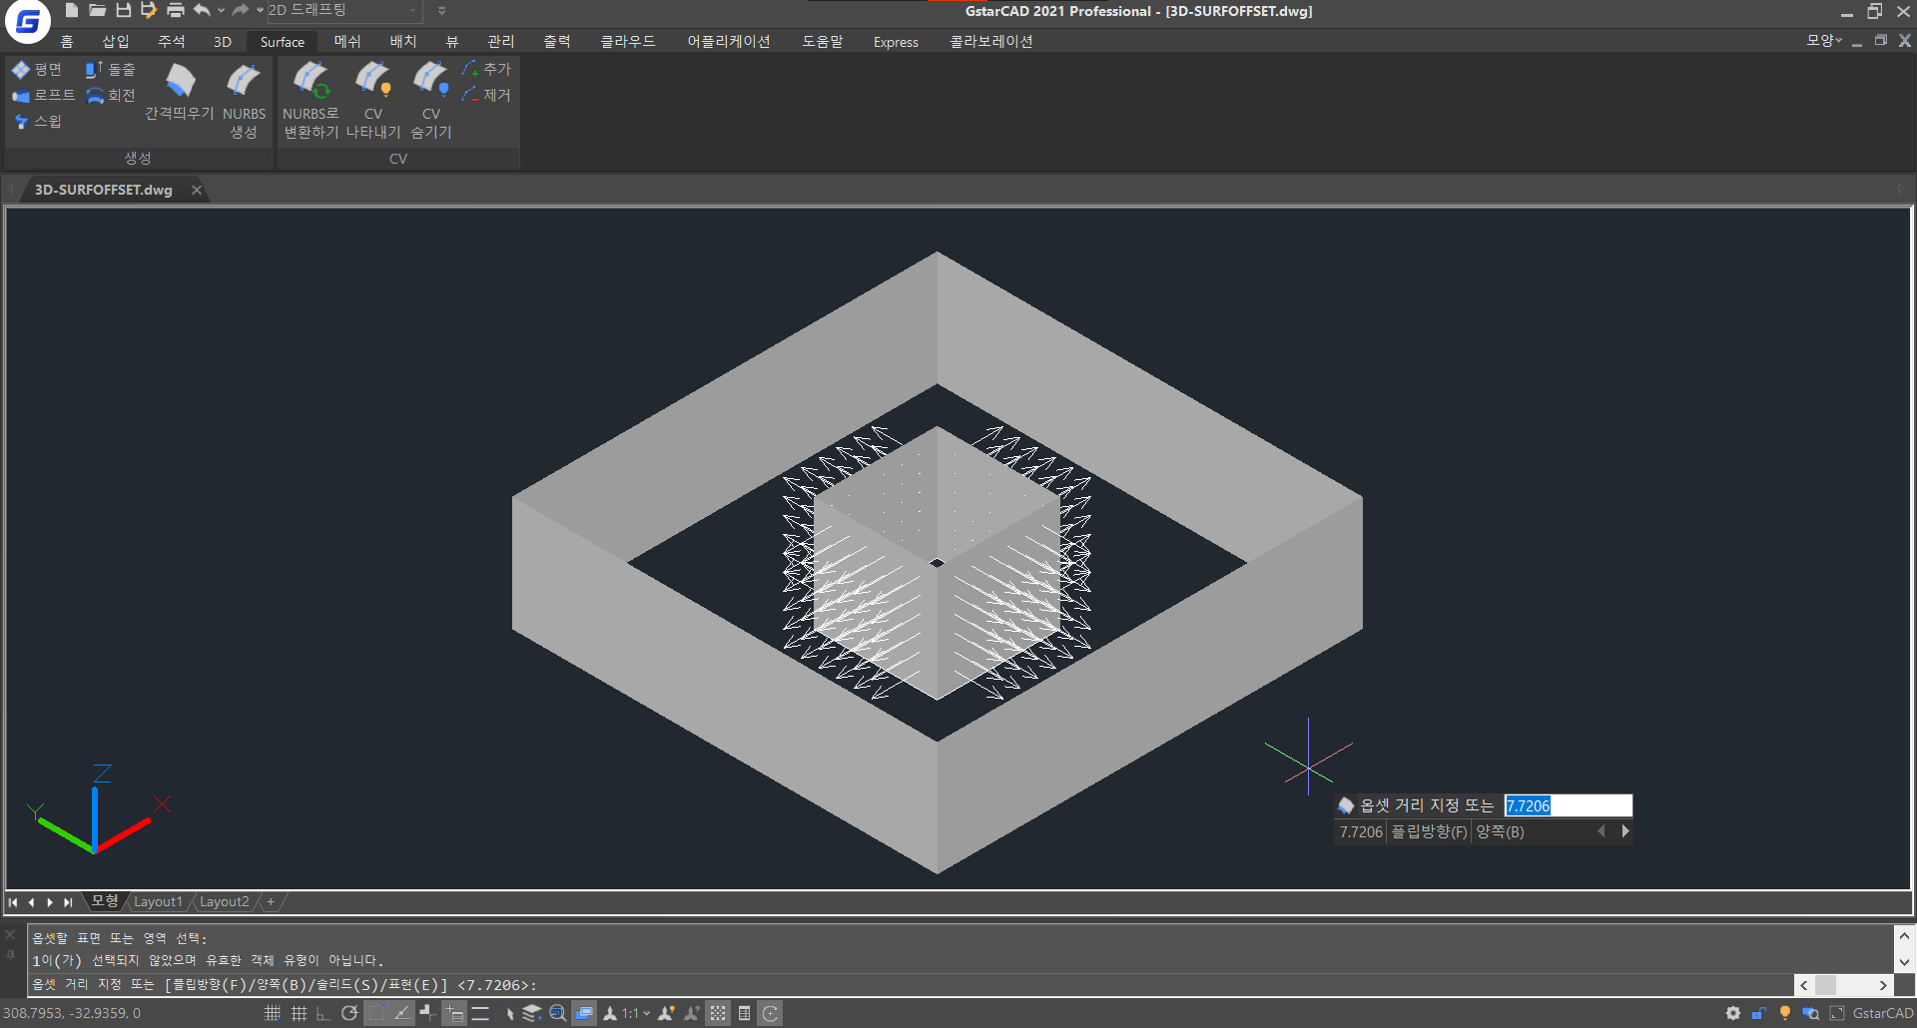Select the 3D-SURFOFFSET.dwg document tab

pos(104,190)
